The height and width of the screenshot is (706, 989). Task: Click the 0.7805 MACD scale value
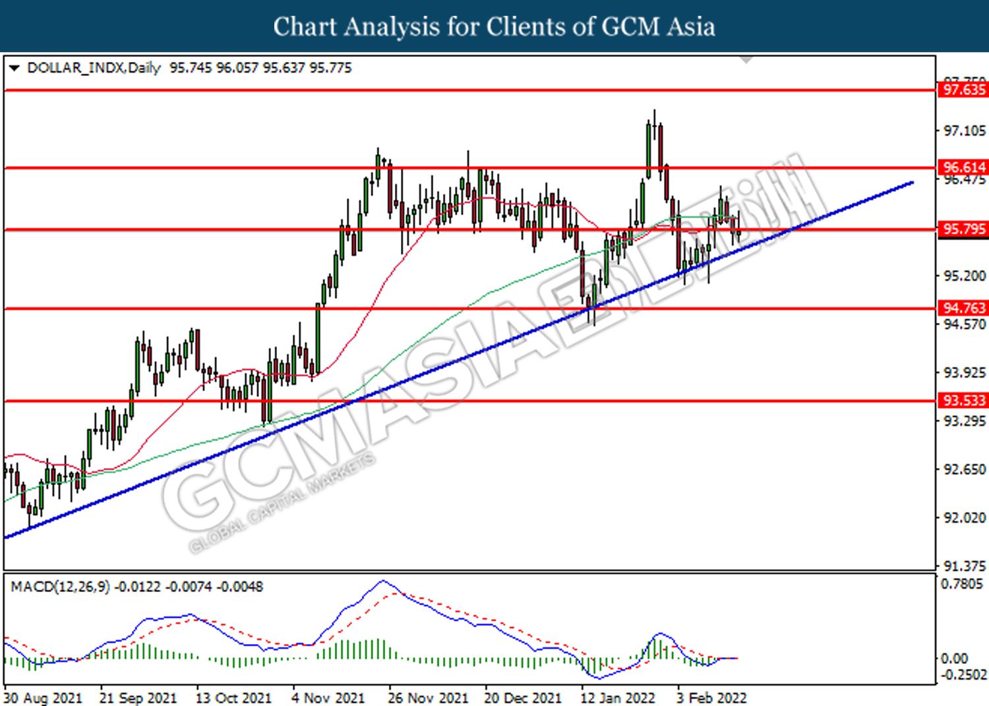tap(962, 585)
